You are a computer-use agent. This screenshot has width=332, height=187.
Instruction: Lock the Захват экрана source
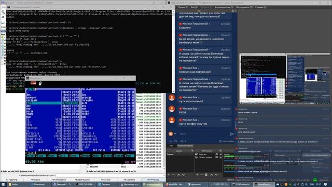point(220,157)
